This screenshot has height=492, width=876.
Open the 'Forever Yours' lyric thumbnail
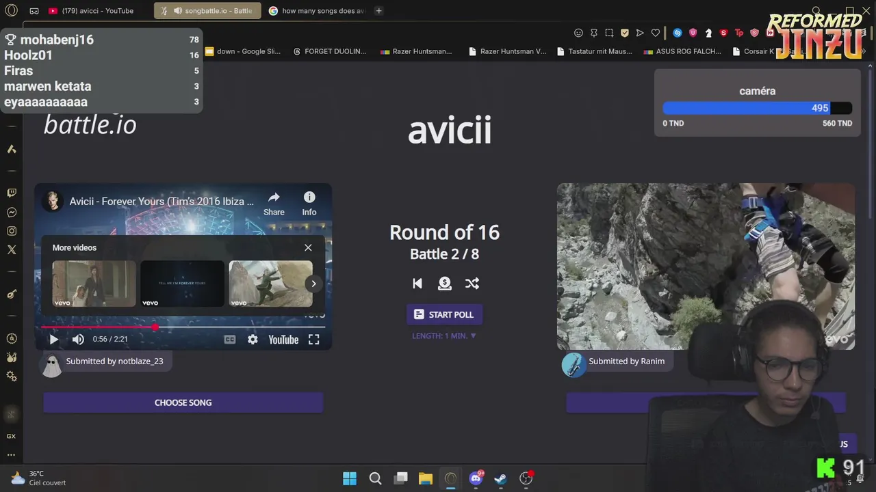[182, 284]
